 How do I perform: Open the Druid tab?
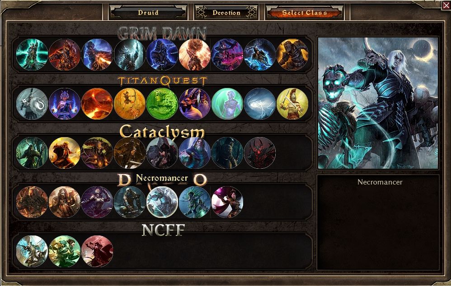(148, 13)
